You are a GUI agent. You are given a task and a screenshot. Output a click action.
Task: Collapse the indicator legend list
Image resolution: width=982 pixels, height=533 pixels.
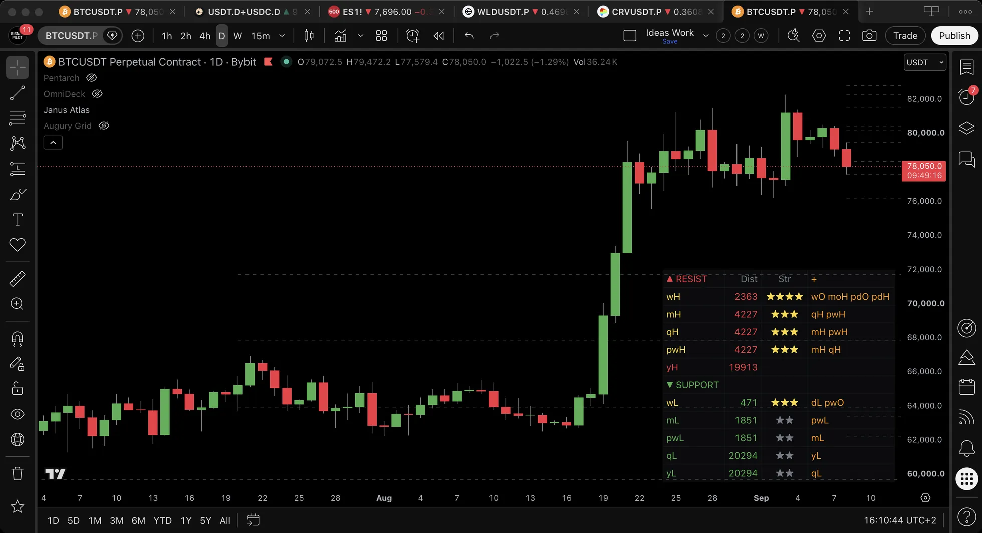tap(53, 143)
